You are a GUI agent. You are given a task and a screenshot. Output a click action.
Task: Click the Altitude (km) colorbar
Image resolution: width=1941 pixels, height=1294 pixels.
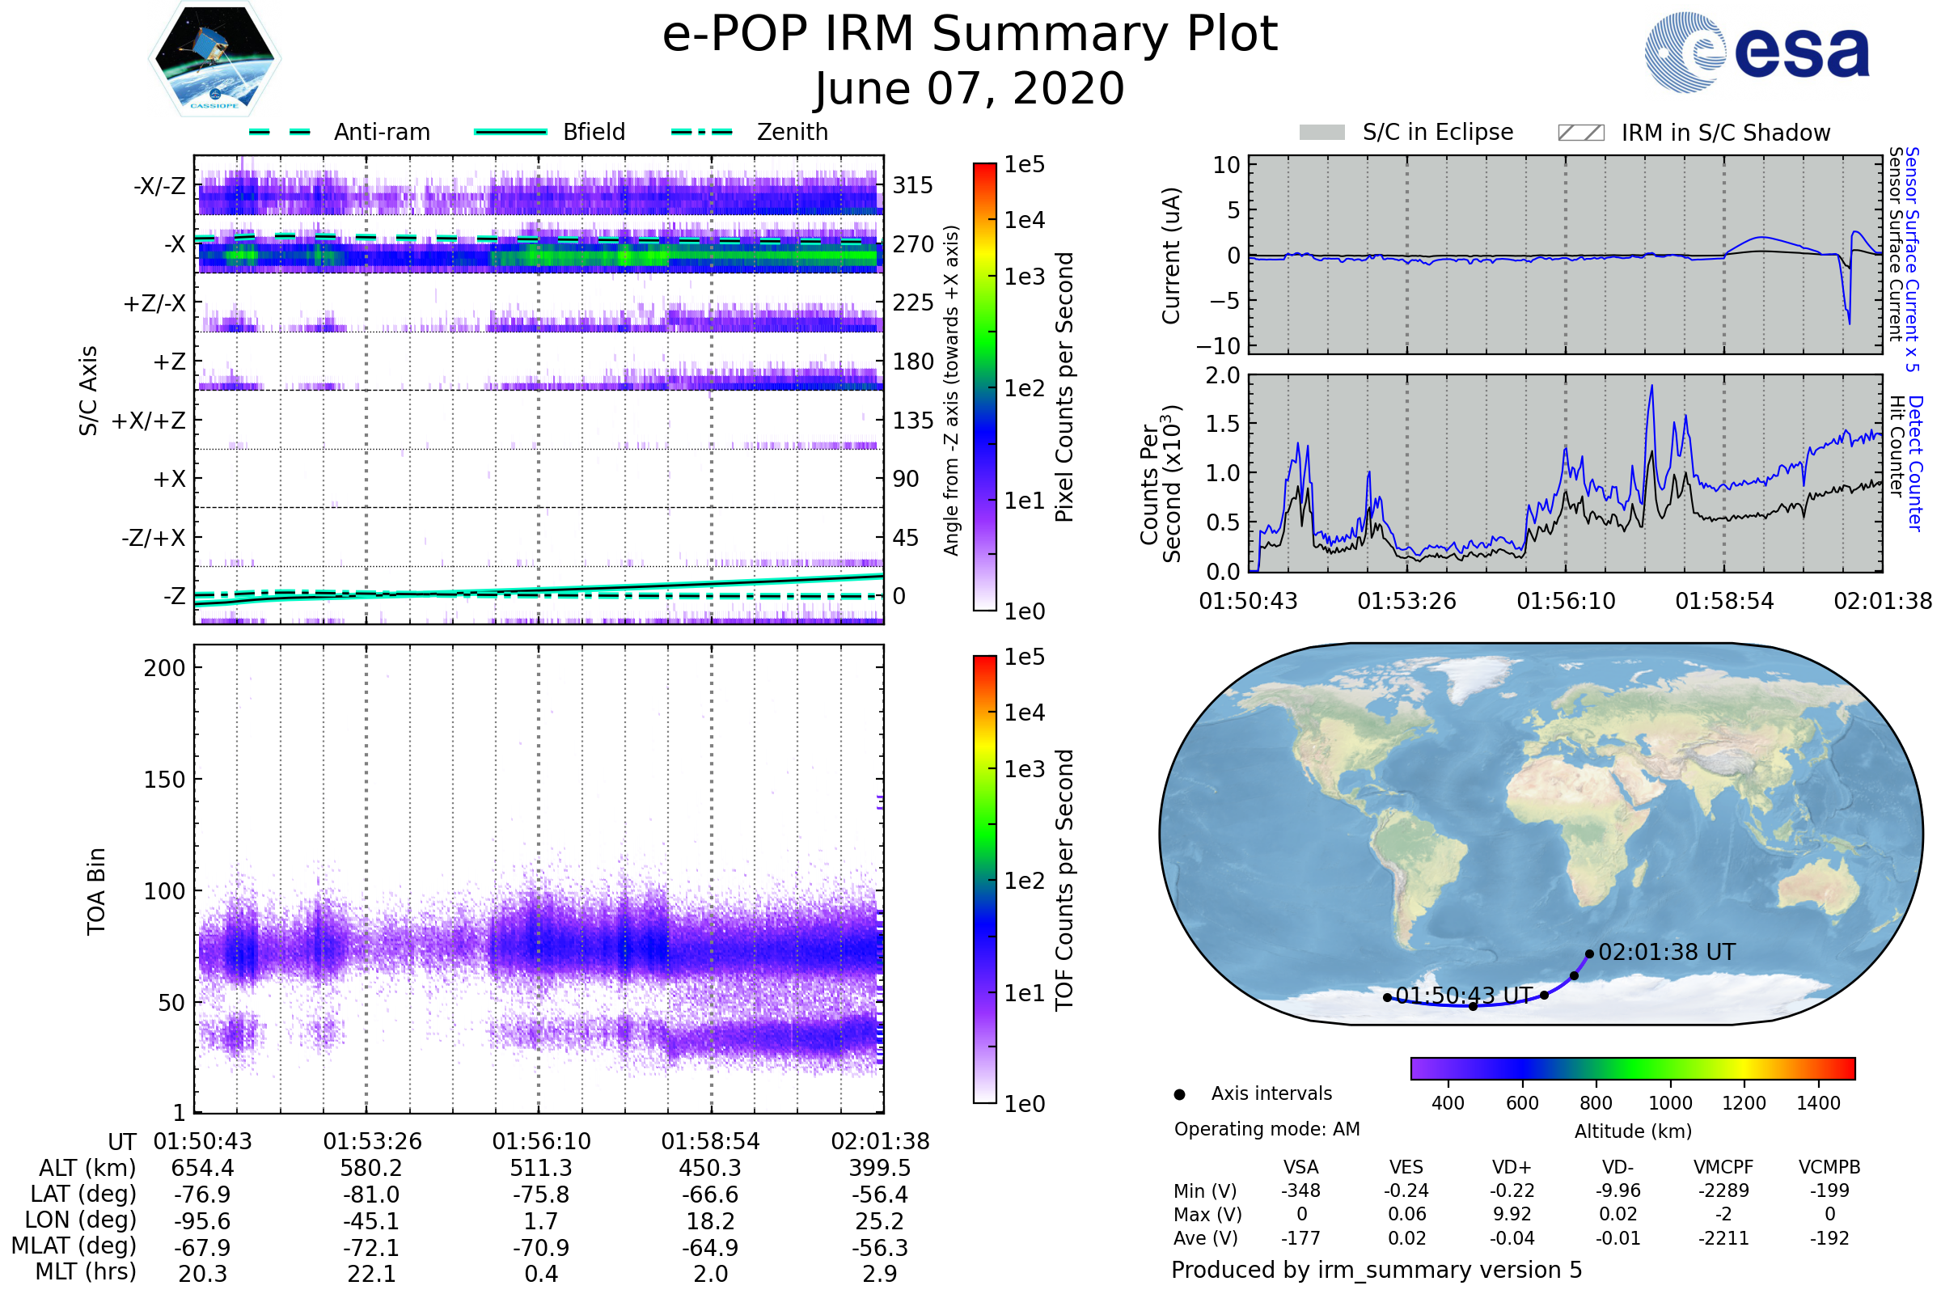(1632, 1068)
